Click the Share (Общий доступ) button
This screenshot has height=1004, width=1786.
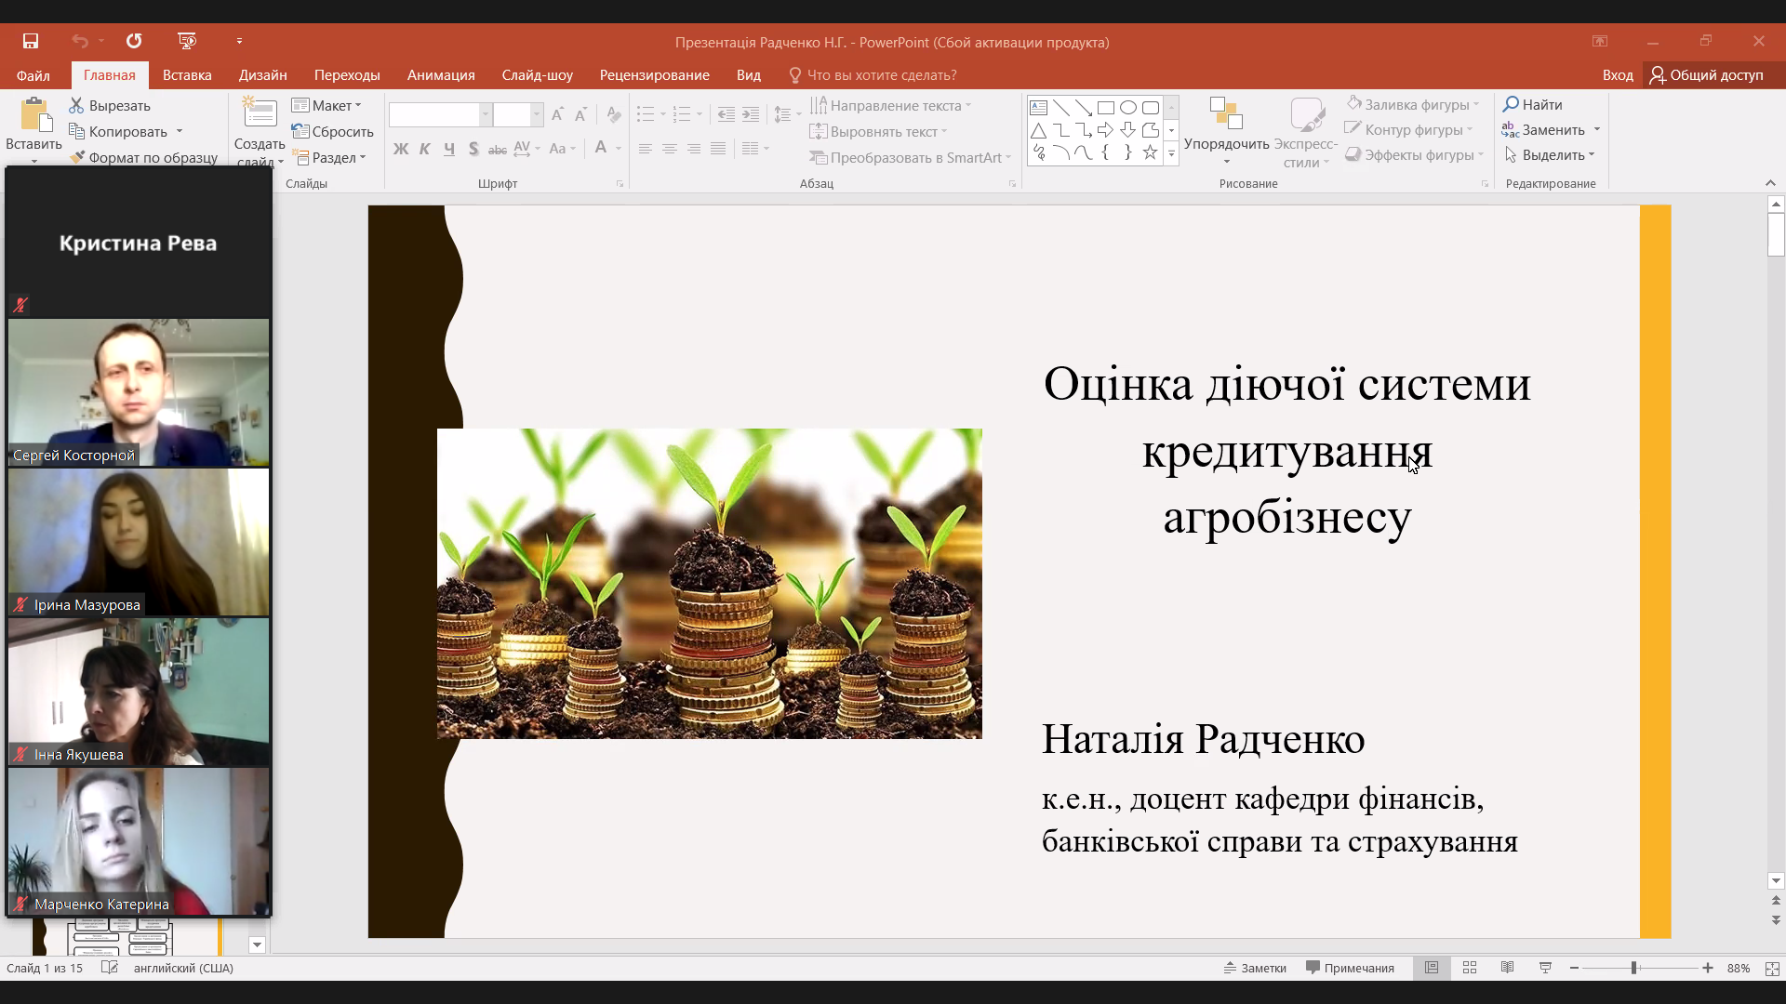(1707, 75)
